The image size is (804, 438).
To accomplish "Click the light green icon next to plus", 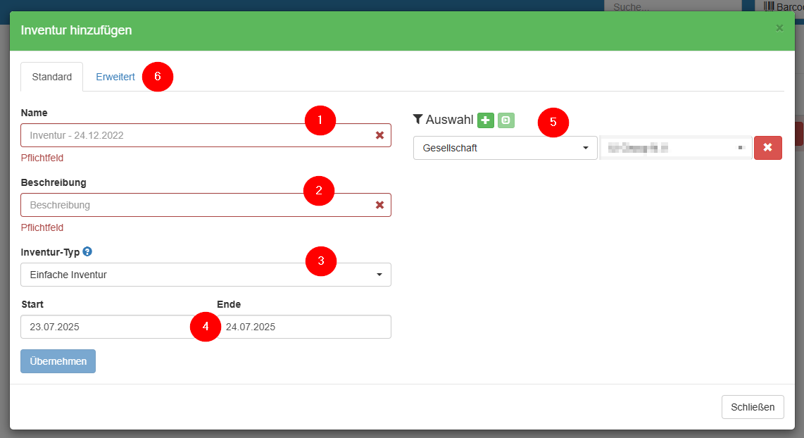I will 505,120.
